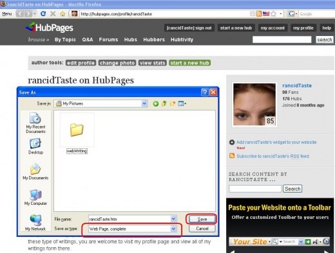Screen dimensions: 335x253
Task: Reload the page with the refresh icon
Action: click(x=43, y=14)
